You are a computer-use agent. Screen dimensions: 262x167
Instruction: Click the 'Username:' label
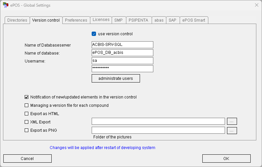point(35,61)
